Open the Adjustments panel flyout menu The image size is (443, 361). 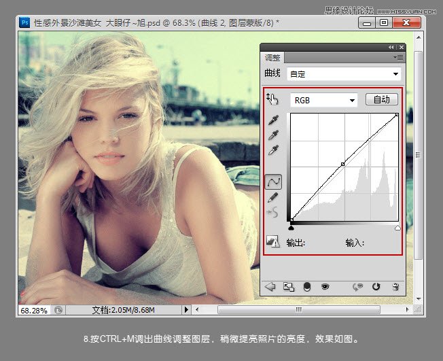pos(398,57)
